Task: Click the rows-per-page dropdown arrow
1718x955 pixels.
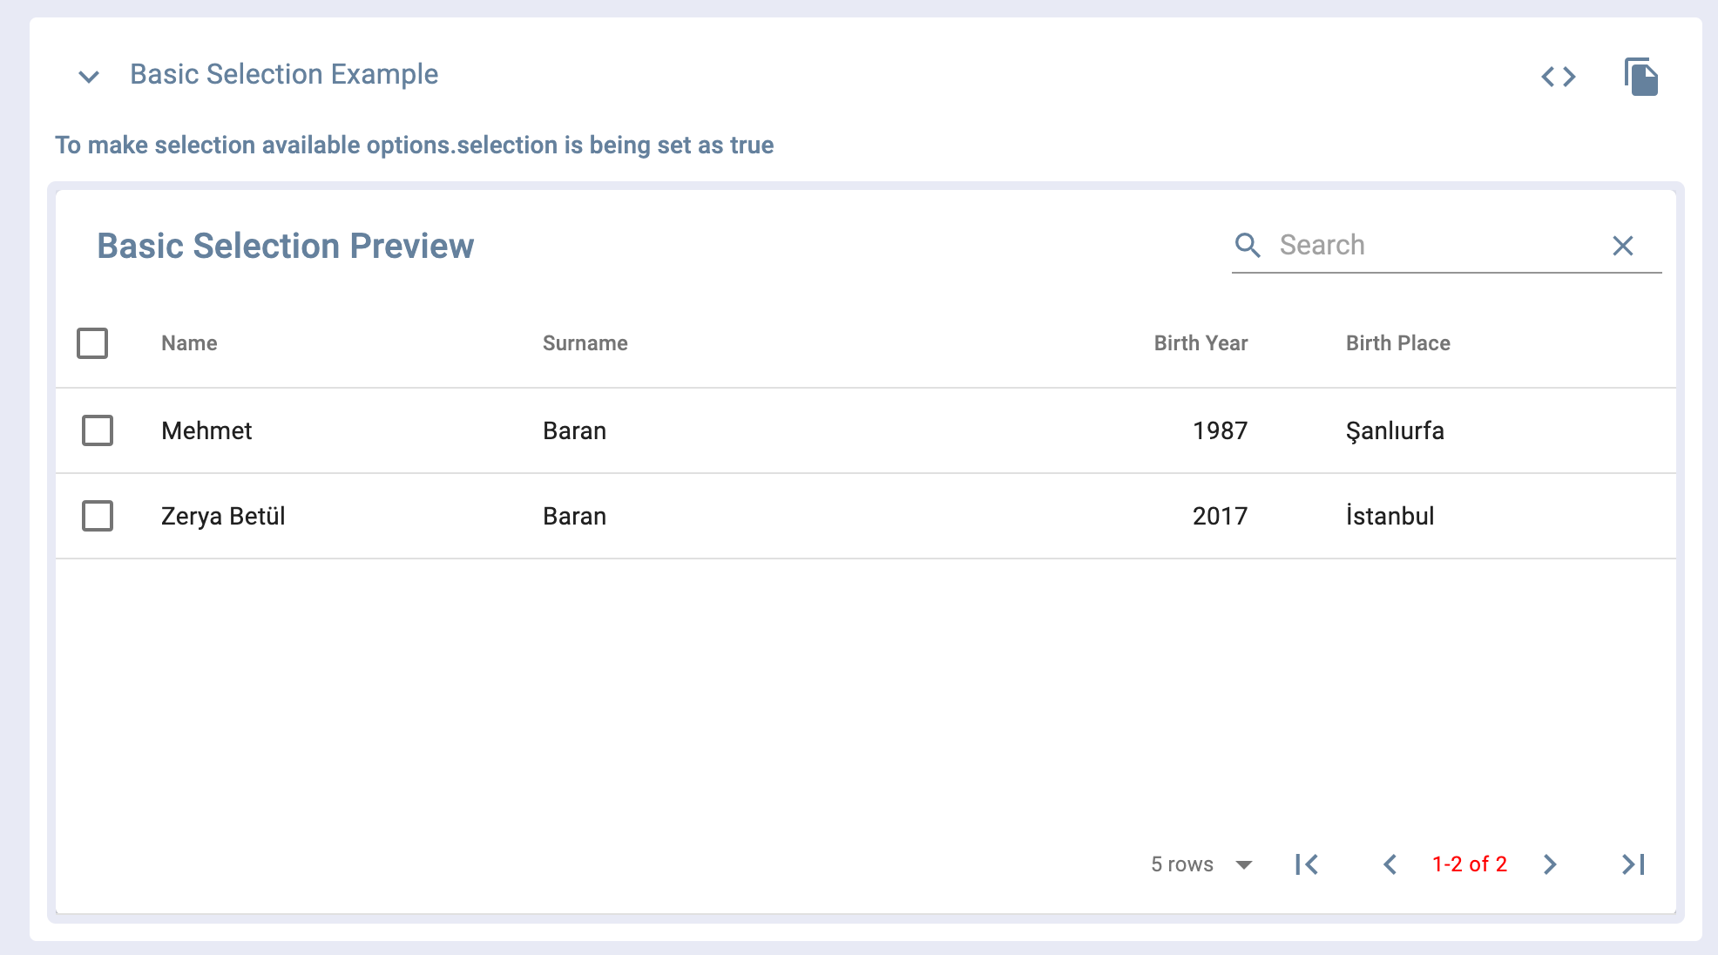Action: 1244,864
